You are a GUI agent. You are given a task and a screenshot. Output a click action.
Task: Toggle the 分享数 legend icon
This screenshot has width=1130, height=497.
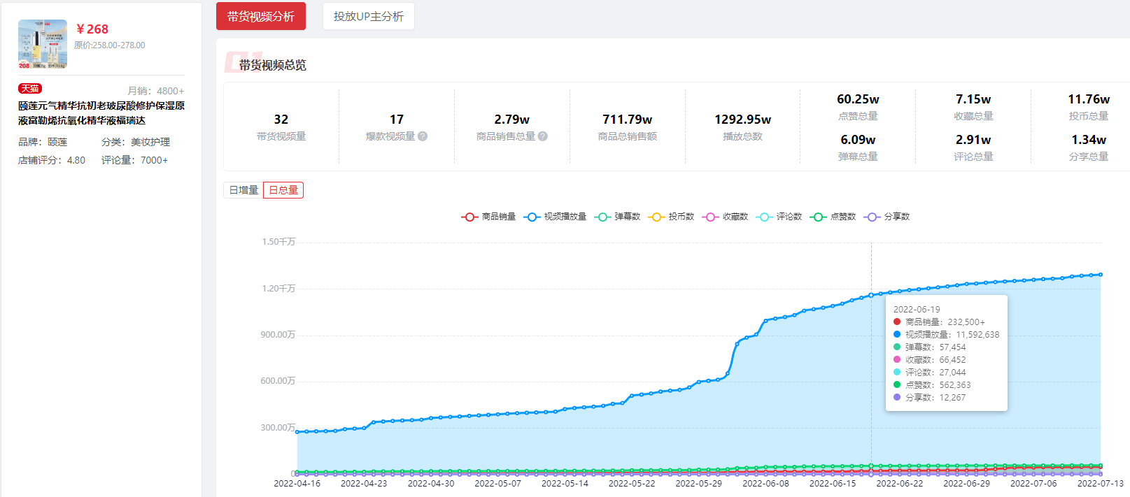pos(872,217)
